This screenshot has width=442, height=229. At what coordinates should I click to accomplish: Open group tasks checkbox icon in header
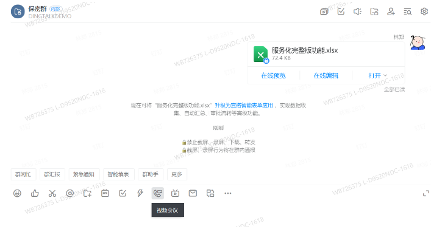coord(341,12)
